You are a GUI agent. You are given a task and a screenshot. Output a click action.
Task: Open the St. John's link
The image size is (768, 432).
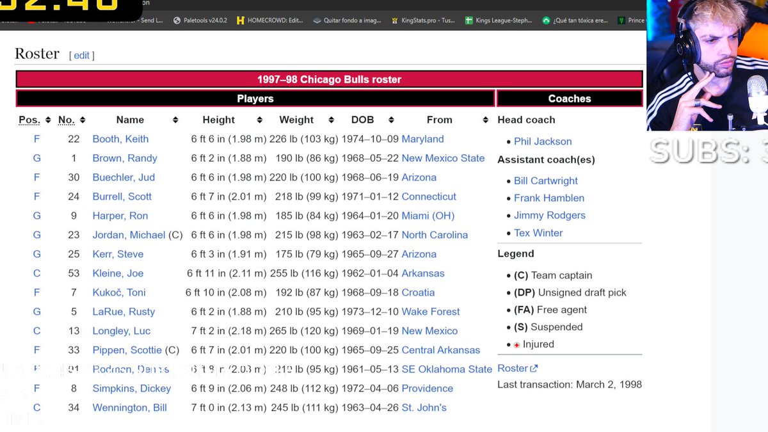point(424,408)
